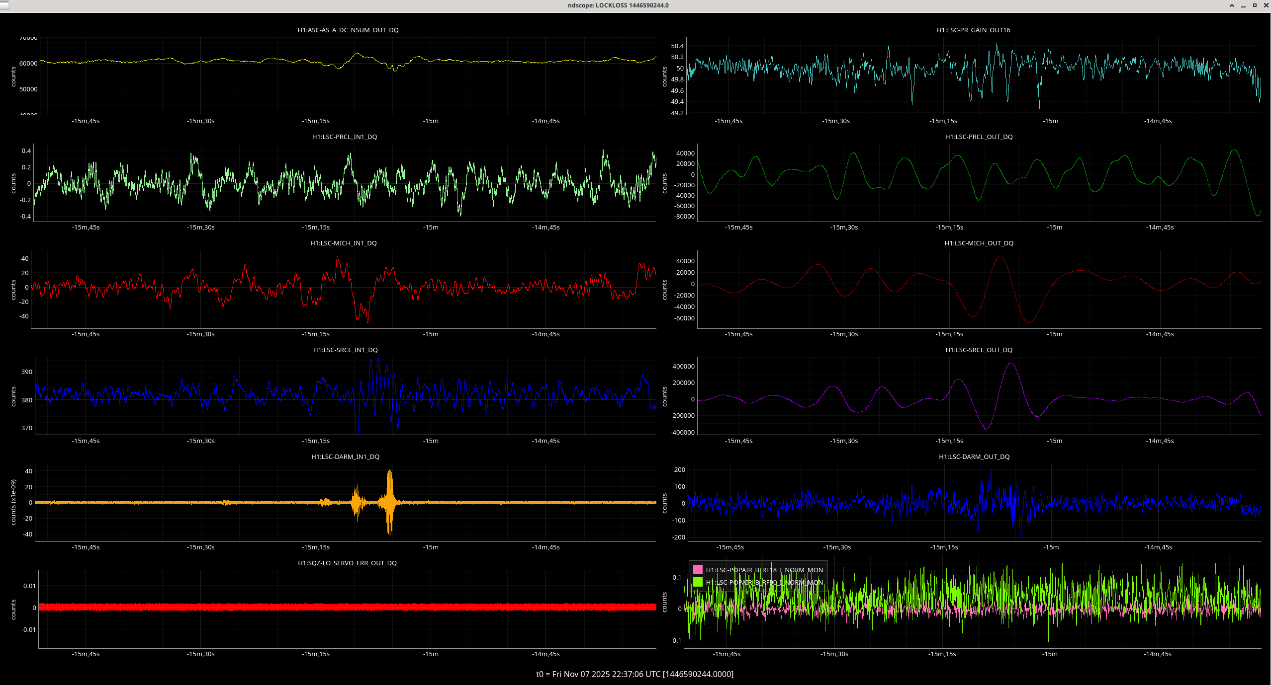Screen dimensions: 1271x685
Task: Minimize the ndscope window
Action: (1243, 5)
